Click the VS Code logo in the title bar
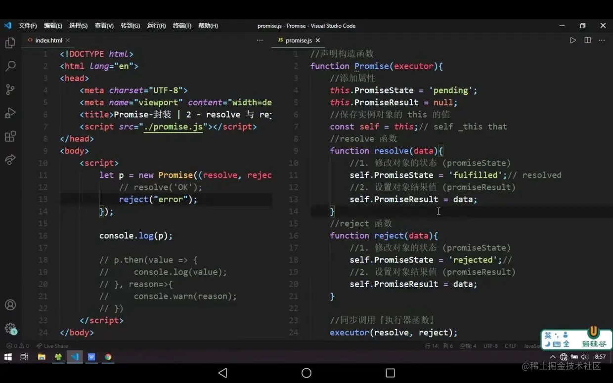Viewport: 613px width, 383px height. [7, 25]
